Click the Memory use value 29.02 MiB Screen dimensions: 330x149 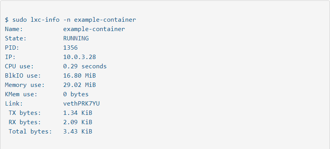(79, 85)
